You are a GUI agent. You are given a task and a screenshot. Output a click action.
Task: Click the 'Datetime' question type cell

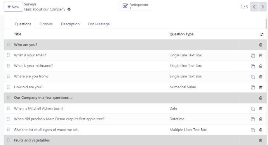(177, 119)
